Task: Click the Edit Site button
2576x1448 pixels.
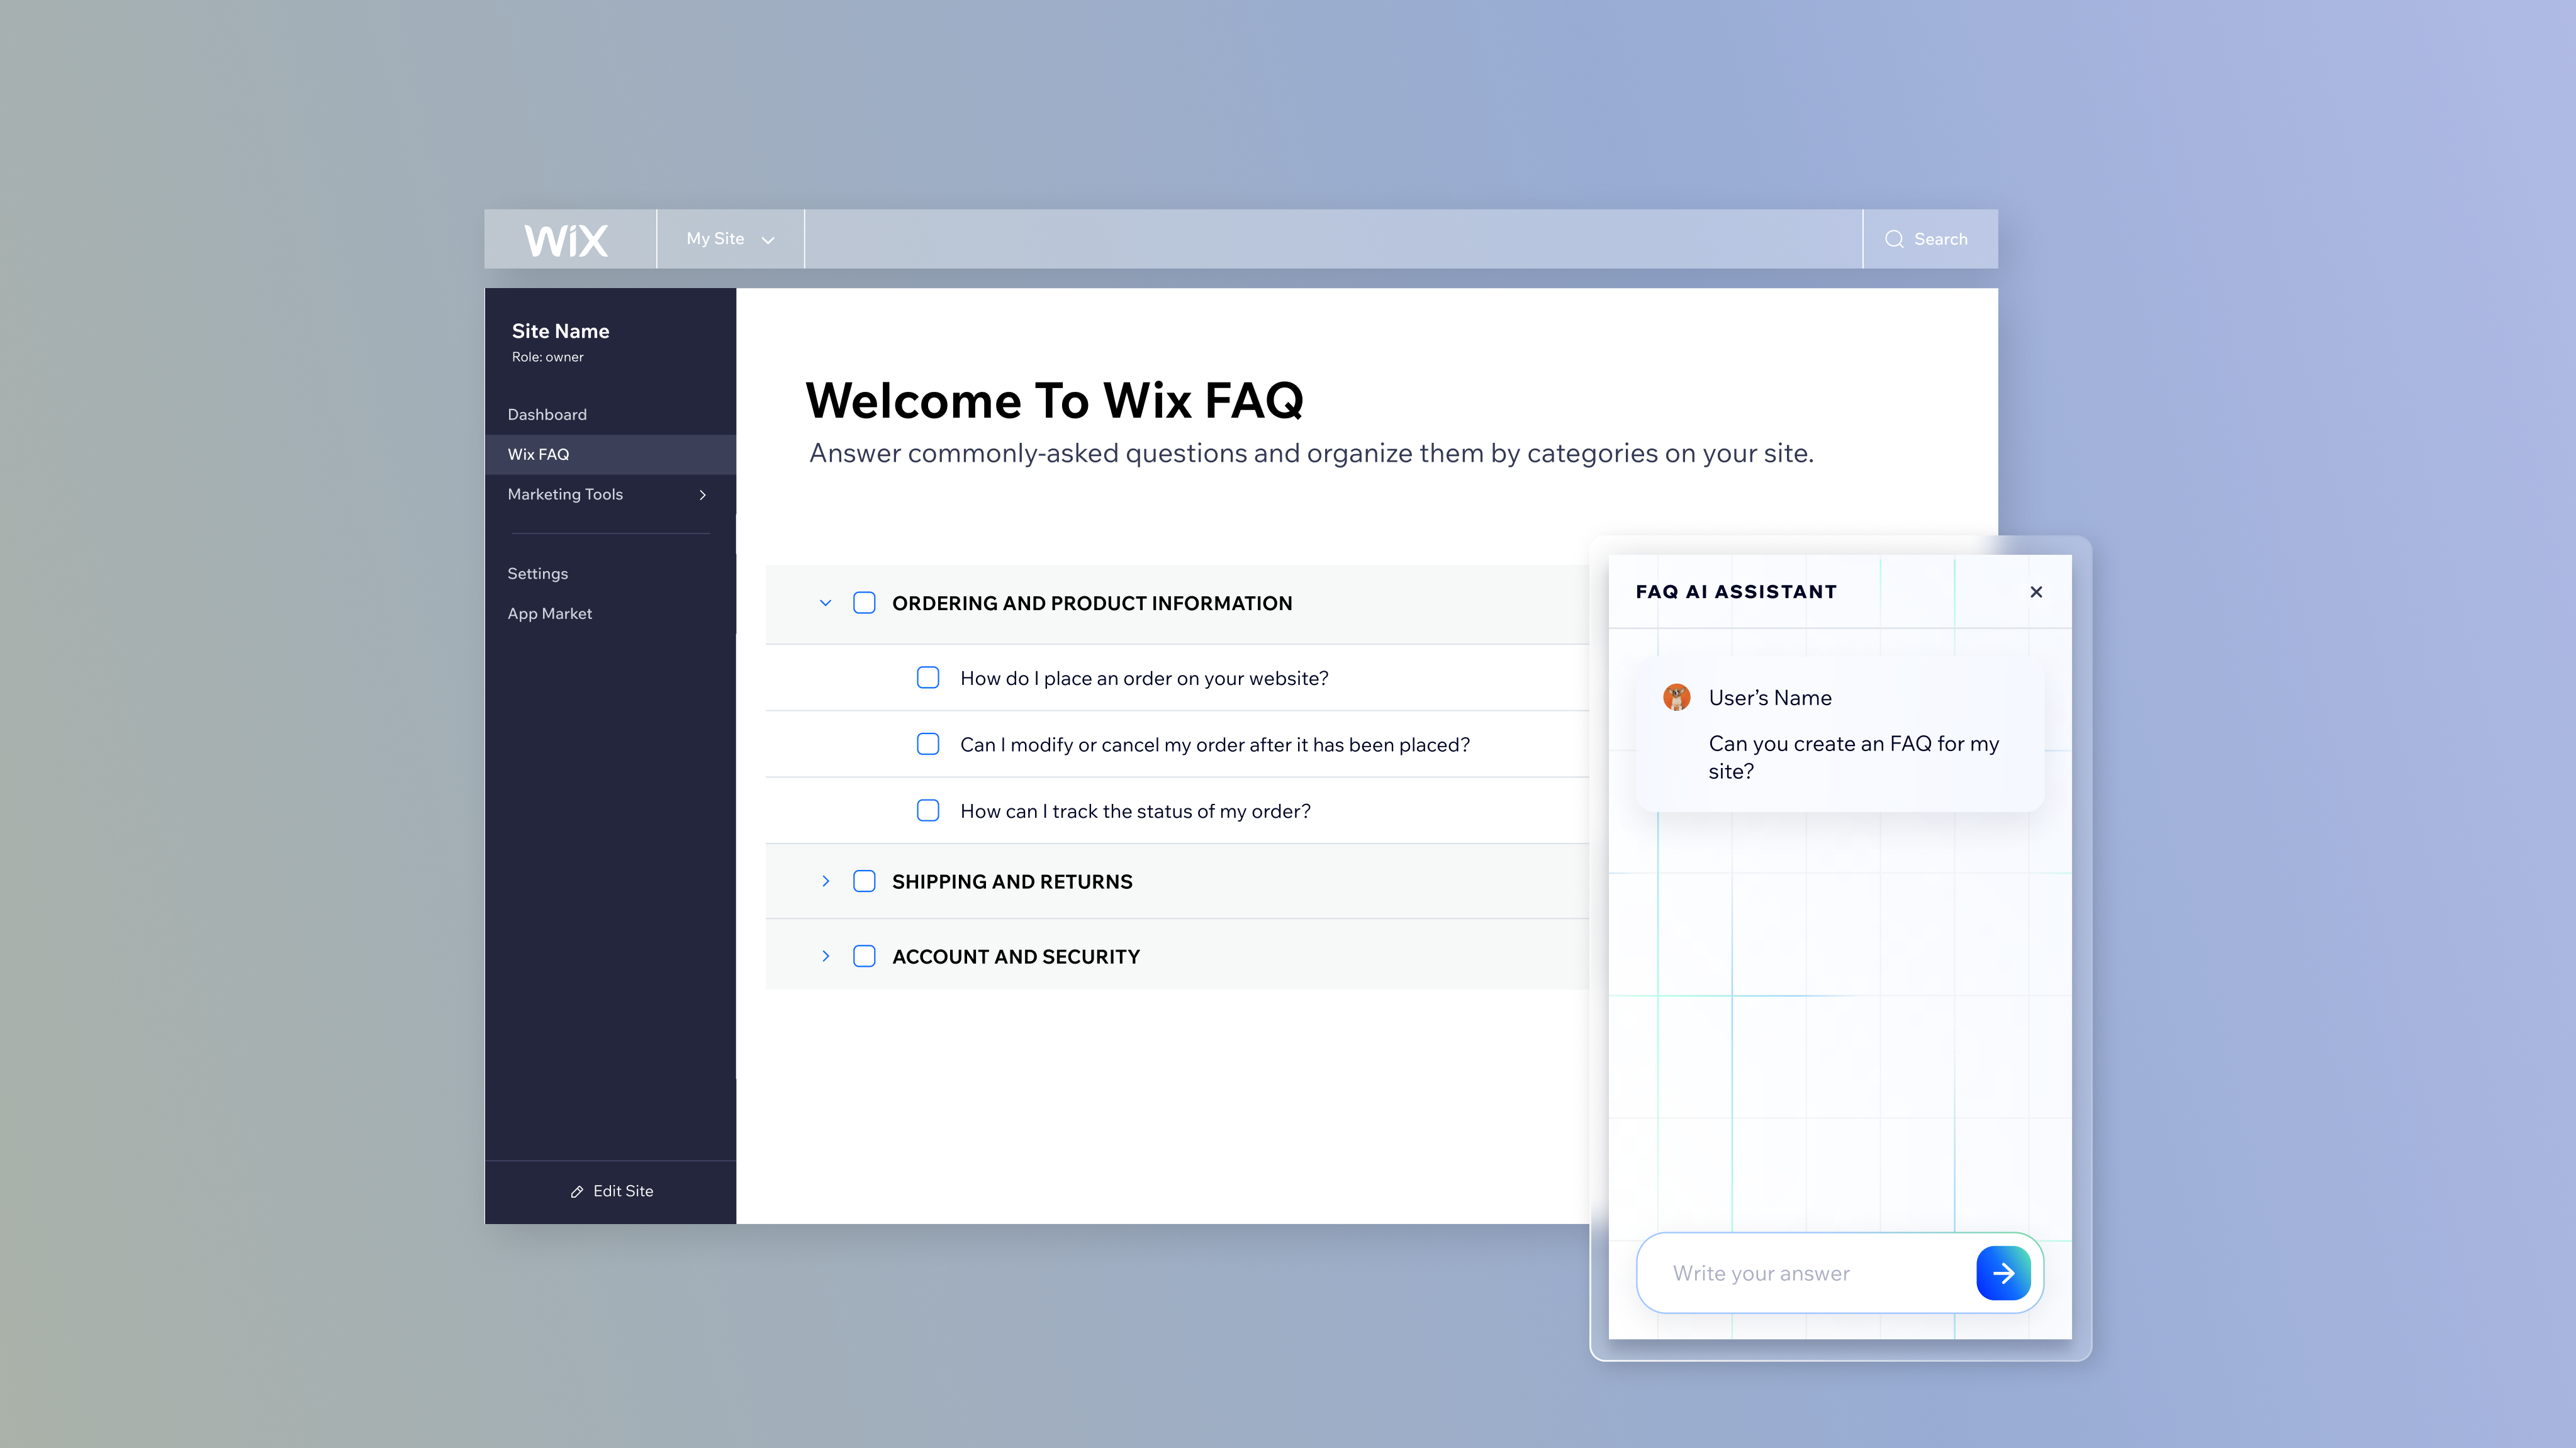Action: pos(610,1191)
